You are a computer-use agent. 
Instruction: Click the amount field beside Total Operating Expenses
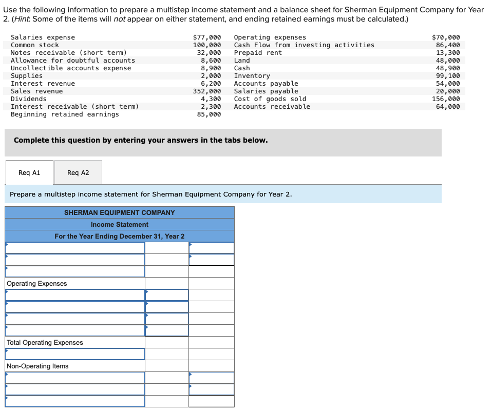167,342
